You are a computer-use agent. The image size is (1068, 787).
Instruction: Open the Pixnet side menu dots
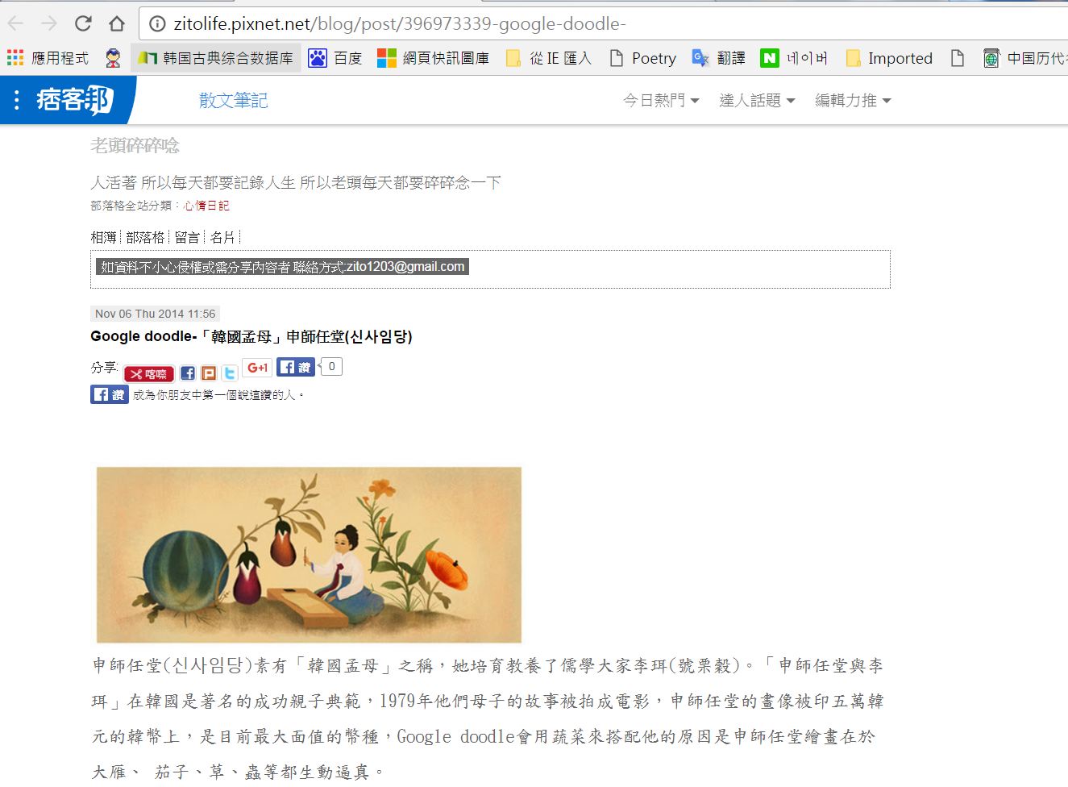point(17,100)
